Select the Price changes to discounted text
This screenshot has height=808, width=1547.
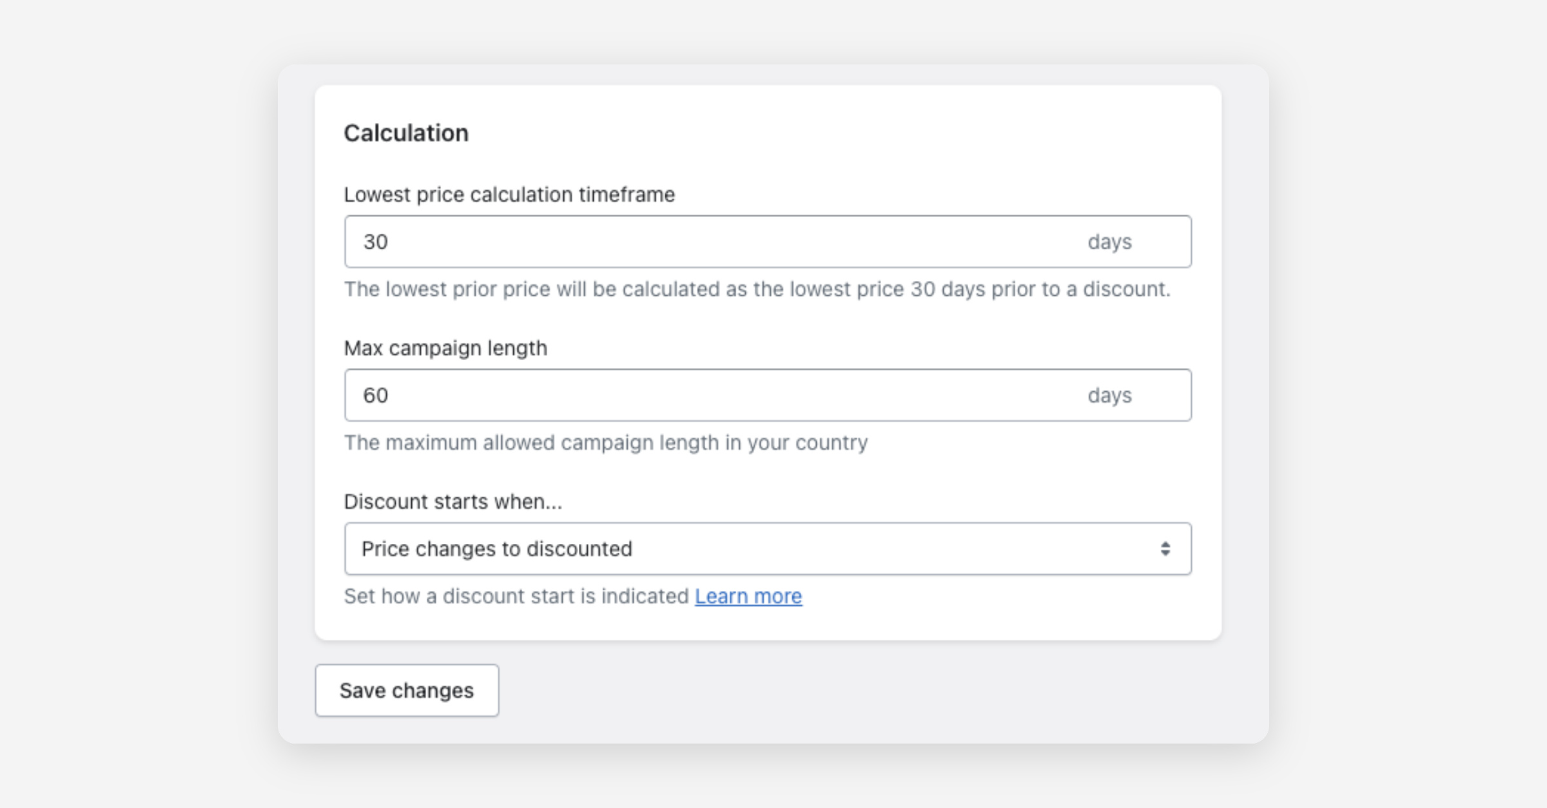[496, 549]
